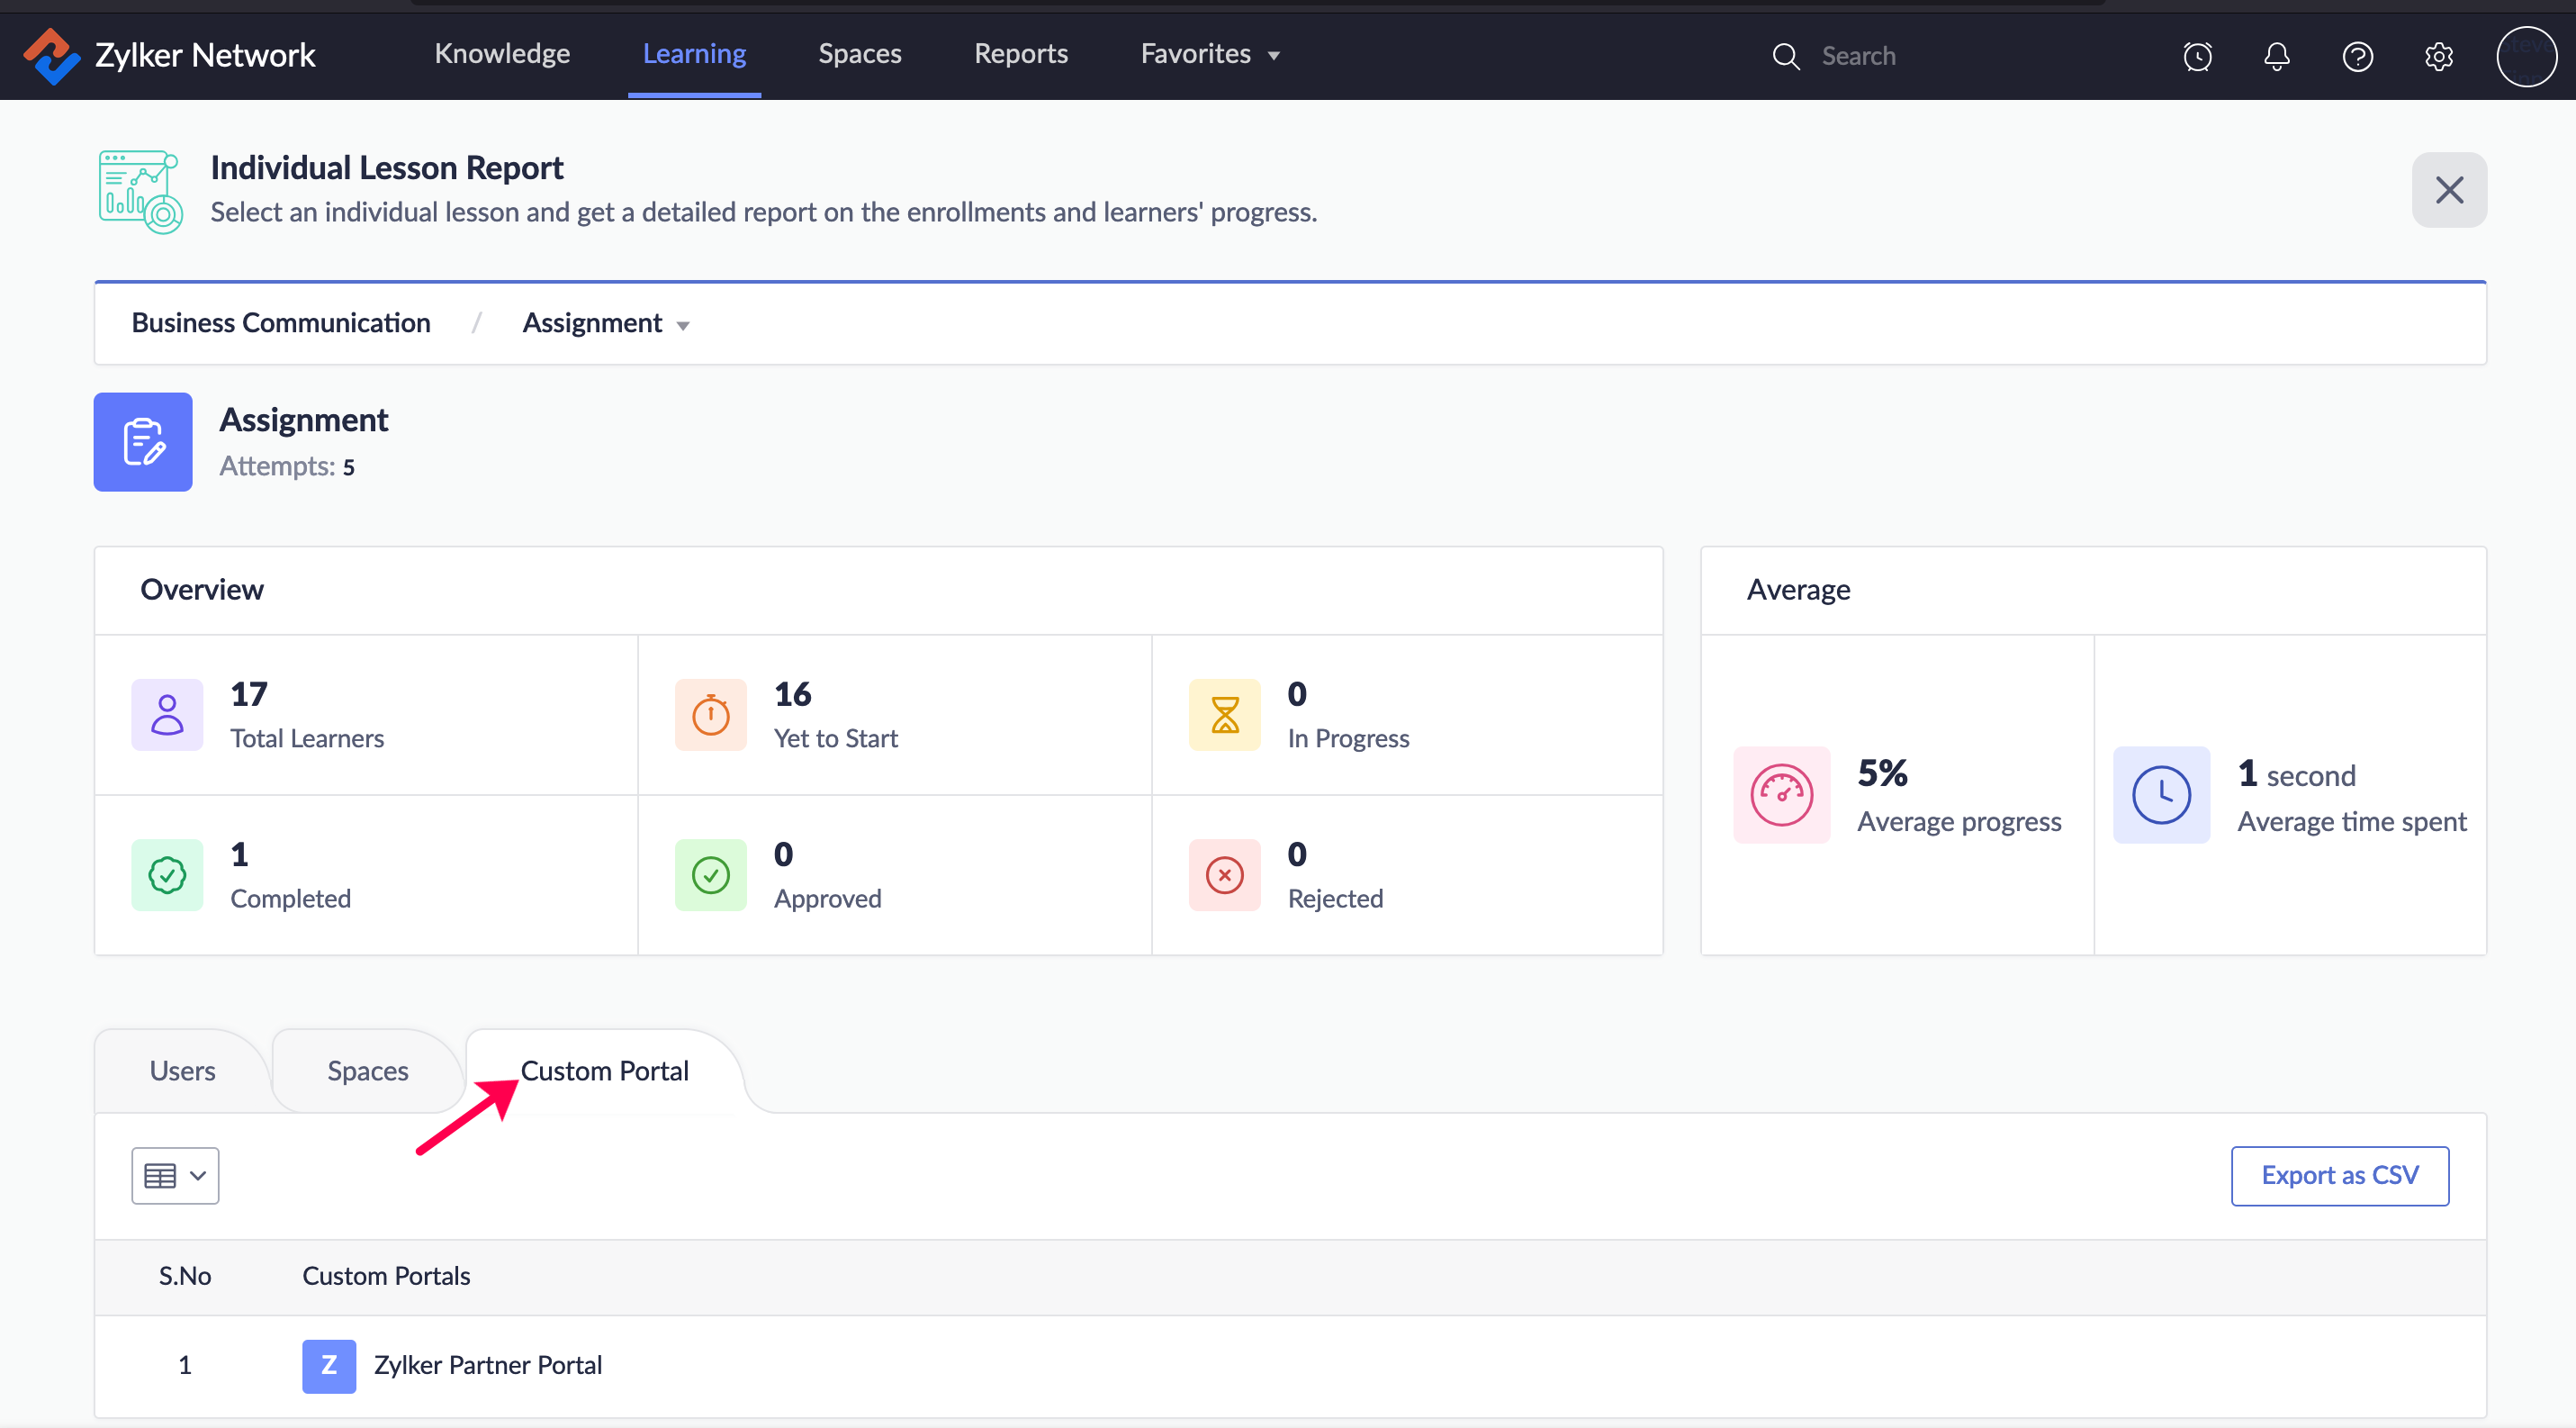Viewport: 2576px width, 1428px height.
Task: Open the Reports menu item
Action: pyautogui.click(x=1020, y=54)
